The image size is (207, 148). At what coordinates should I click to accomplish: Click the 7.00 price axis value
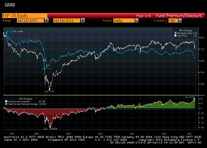coord(202,49)
